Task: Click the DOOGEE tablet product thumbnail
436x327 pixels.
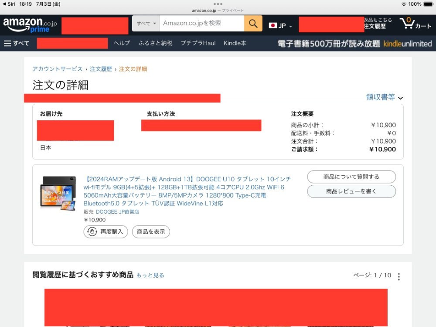Action: point(58,194)
